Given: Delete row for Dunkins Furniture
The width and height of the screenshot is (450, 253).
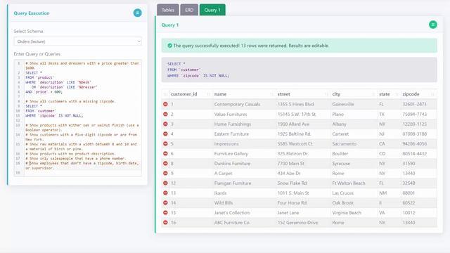Looking at the screenshot, I should click(x=165, y=163).
